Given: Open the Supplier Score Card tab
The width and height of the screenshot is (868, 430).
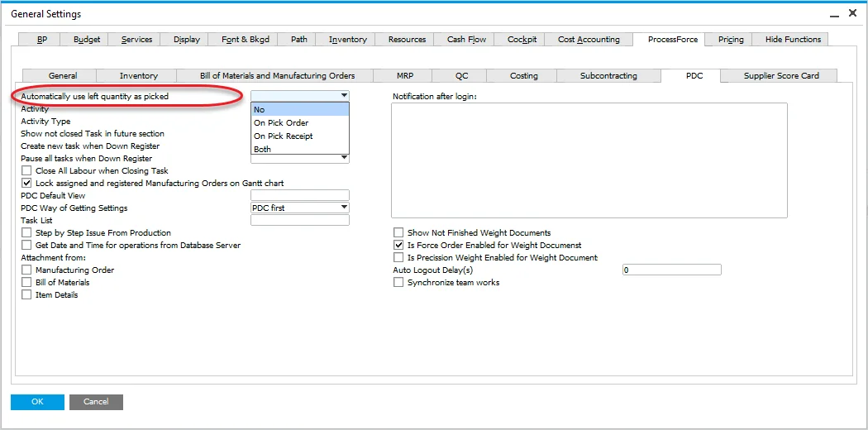Looking at the screenshot, I should coord(780,76).
